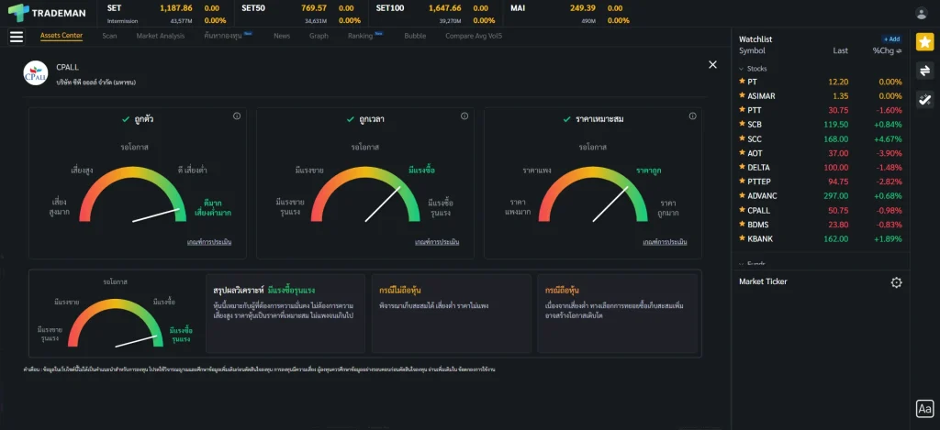Switch to the Market Analysis tab
Image resolution: width=940 pixels, height=430 pixels.
(x=160, y=36)
